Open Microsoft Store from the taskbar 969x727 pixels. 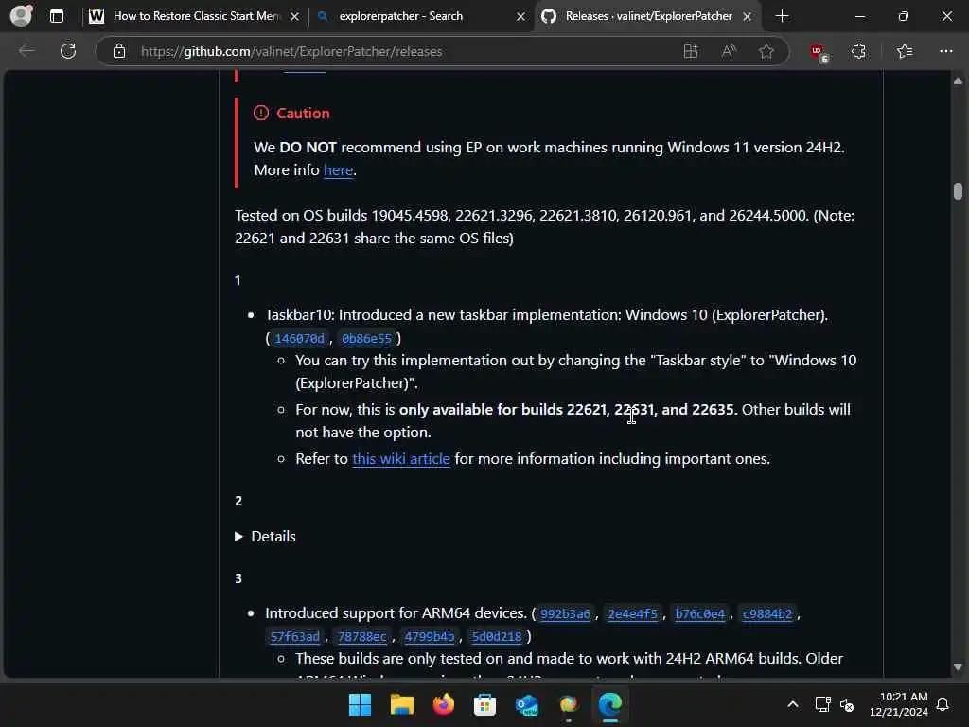[485, 704]
